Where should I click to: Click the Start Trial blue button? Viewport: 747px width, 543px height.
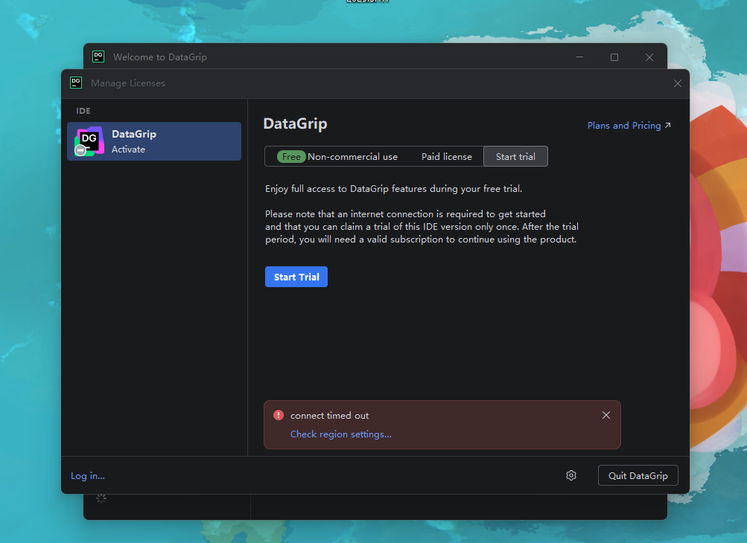296,277
